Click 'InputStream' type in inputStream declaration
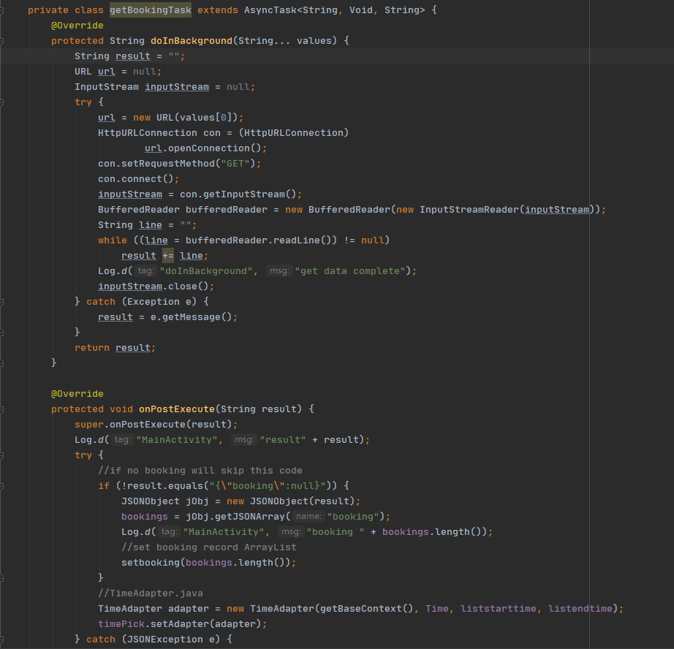The image size is (674, 649). (107, 87)
